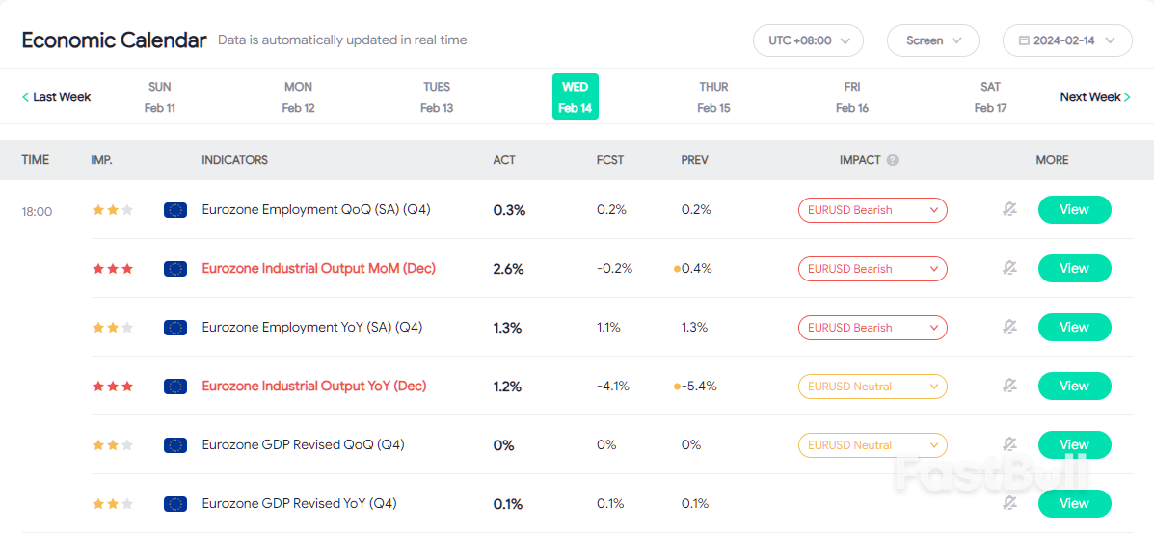Click the help icon beside IMPACT header
The image size is (1154, 534).
[x=893, y=160]
